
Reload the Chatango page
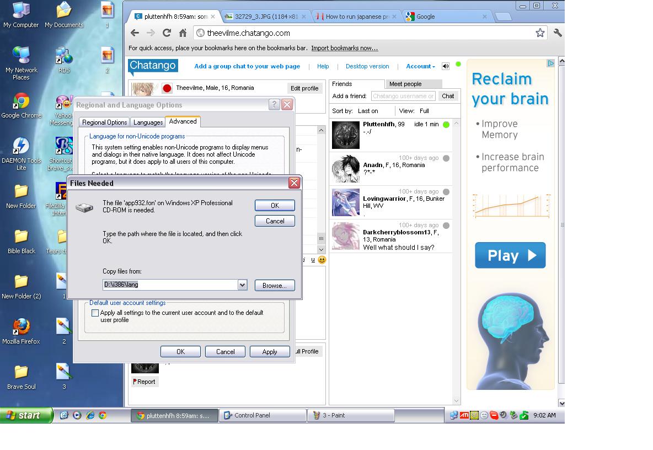(x=167, y=33)
